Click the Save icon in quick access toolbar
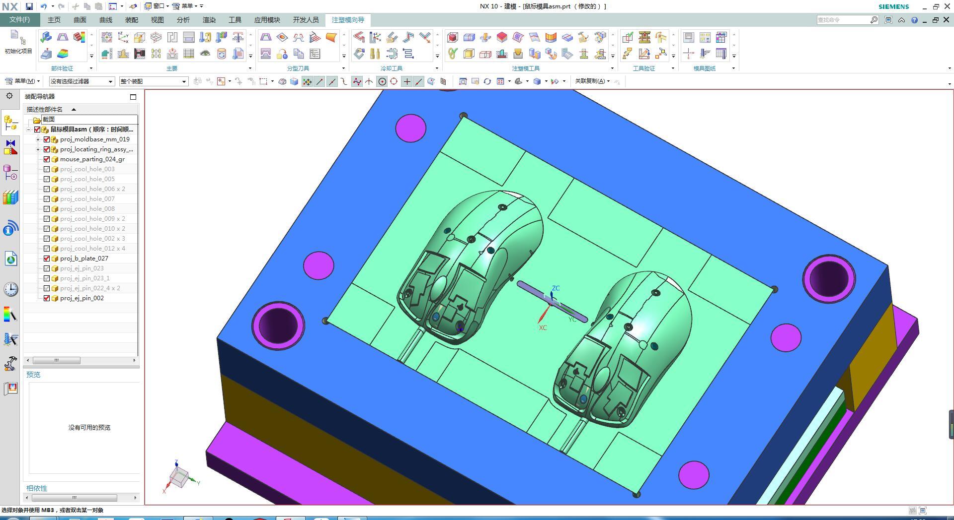The width and height of the screenshot is (954, 520). coord(29,6)
